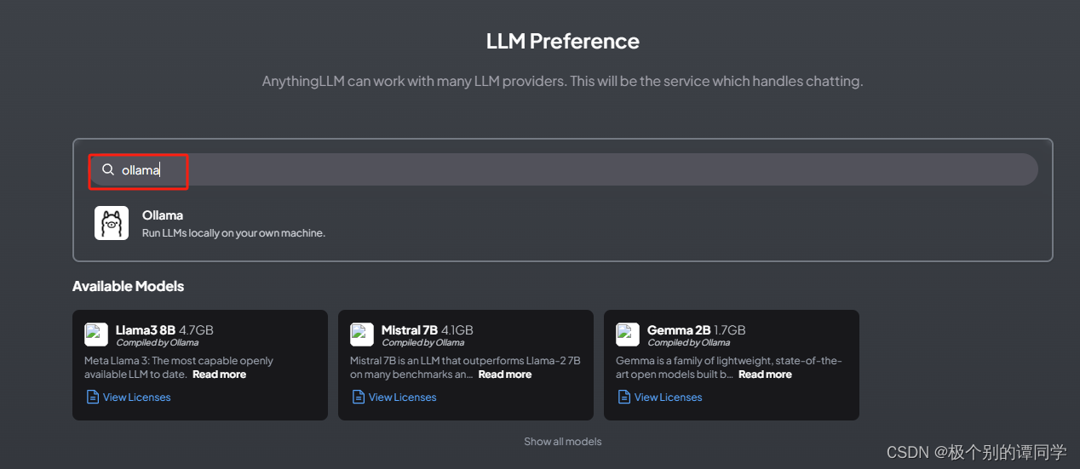The image size is (1080, 469).
Task: Click the Mistral 4.1GB size label
Action: pyautogui.click(x=457, y=330)
